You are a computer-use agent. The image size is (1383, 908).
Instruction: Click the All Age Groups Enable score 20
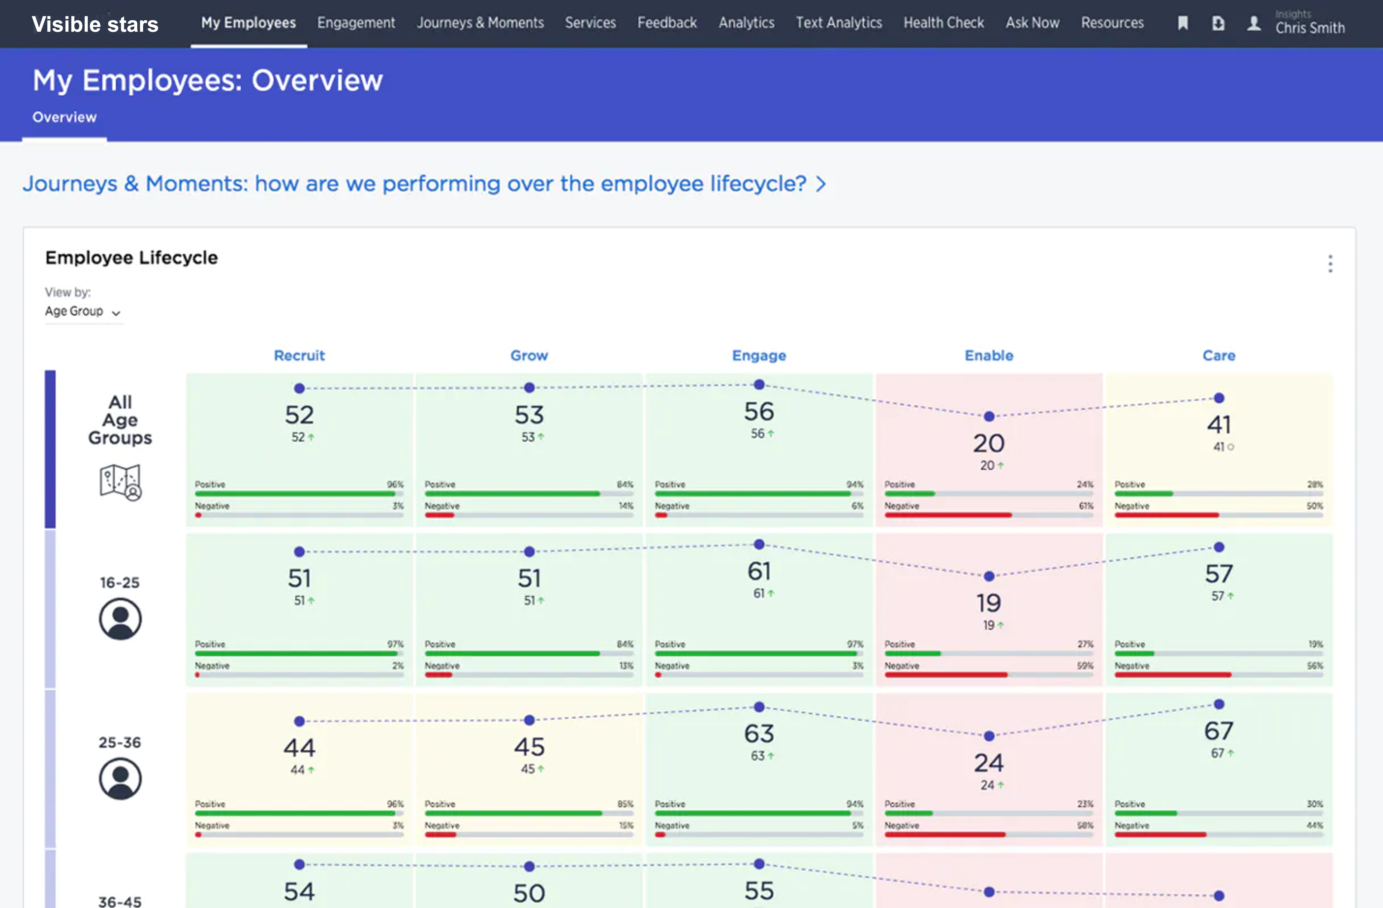click(x=988, y=443)
